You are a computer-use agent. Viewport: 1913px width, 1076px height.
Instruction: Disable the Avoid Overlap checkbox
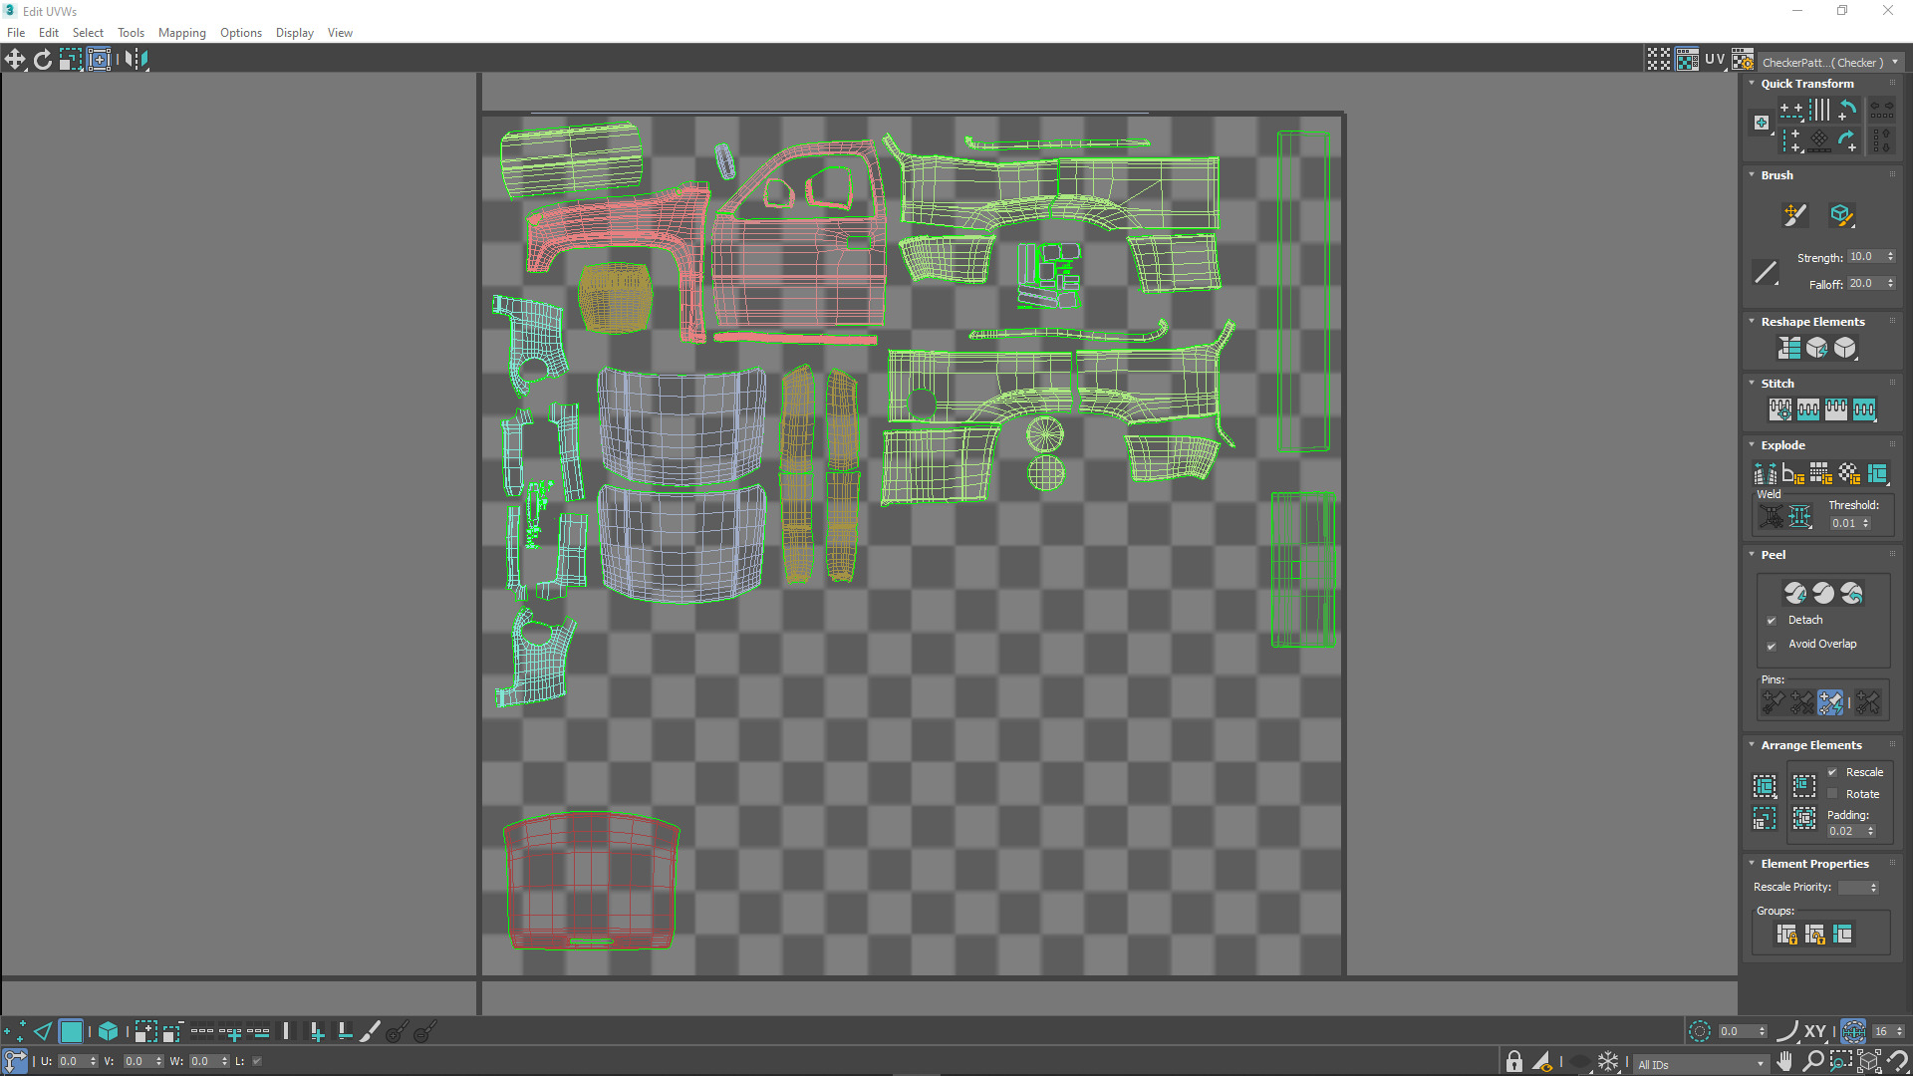click(x=1772, y=646)
